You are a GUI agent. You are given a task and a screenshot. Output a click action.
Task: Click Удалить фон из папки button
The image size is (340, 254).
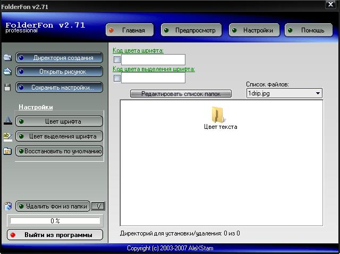tap(53, 206)
